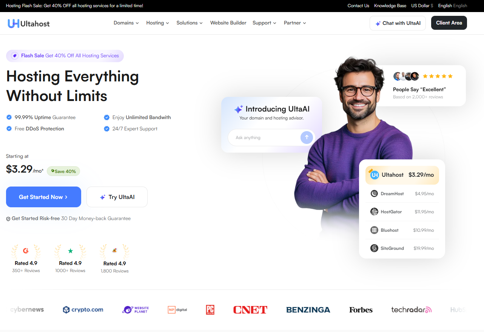This screenshot has height=332, width=484.
Task: Click the People Say "Excellent" text
Action: click(419, 89)
